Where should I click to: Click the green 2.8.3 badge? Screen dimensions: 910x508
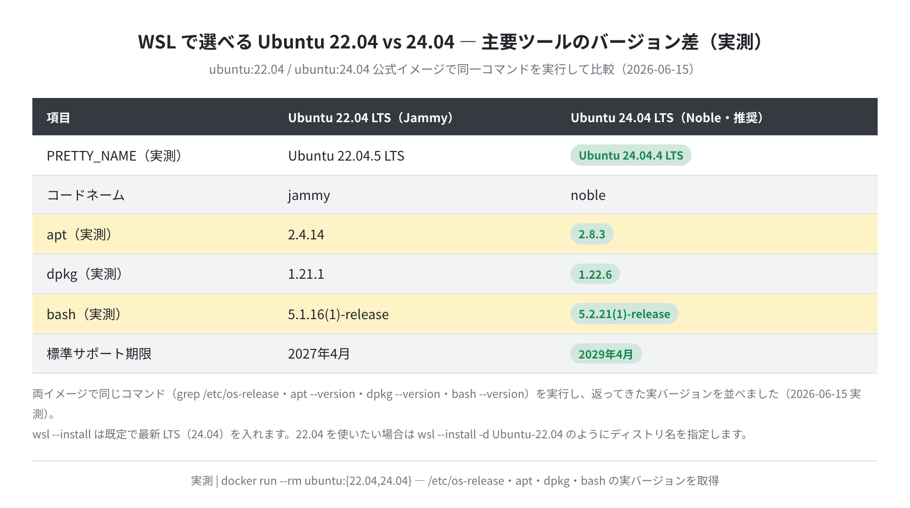(x=591, y=234)
